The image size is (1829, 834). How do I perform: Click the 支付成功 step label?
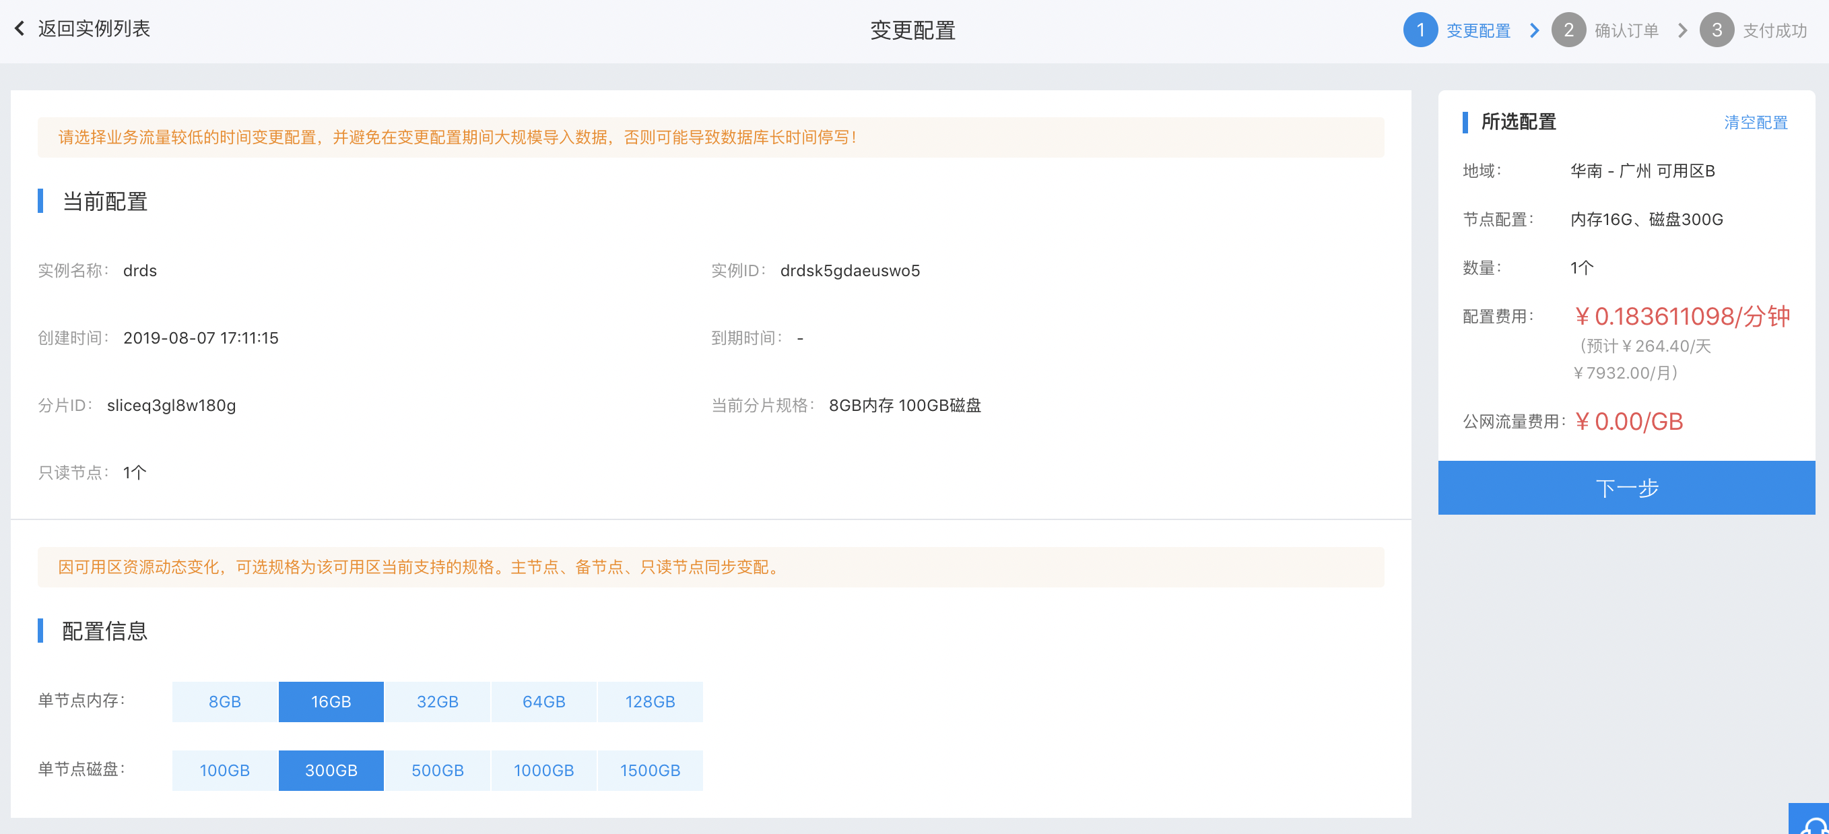[1774, 30]
